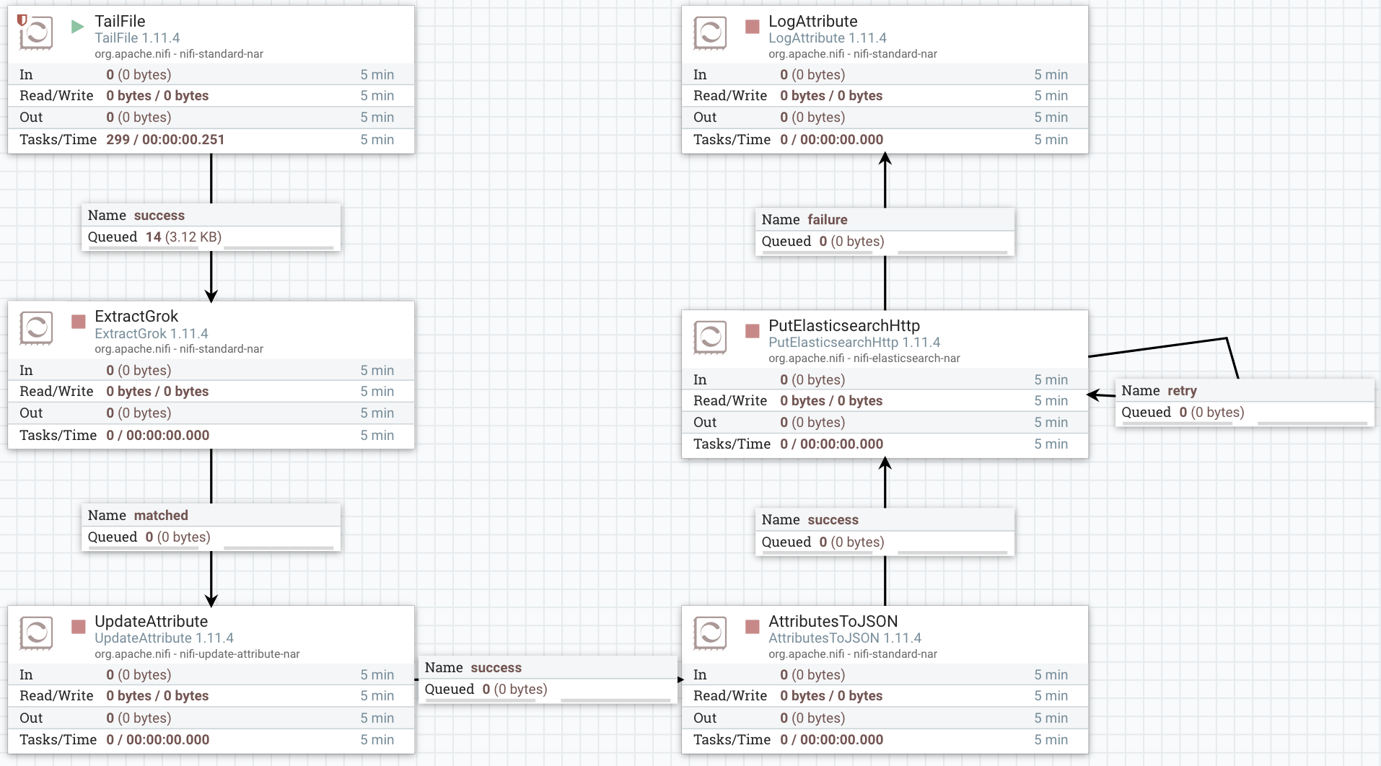Select the ExtractGrok processor title

(136, 316)
